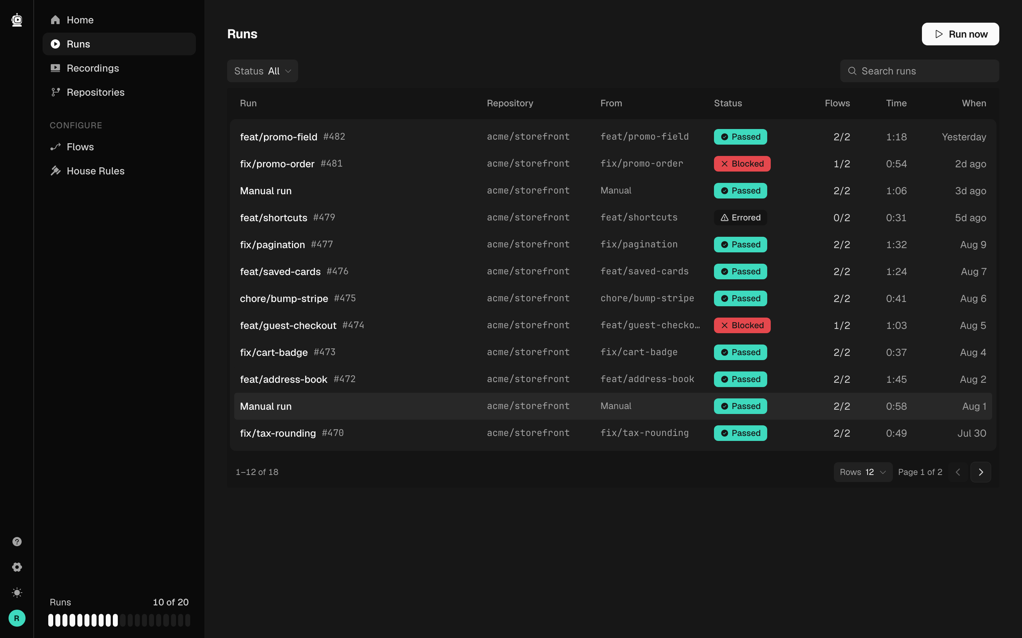
Task: Click Passed badge on feat/promo-field row
Action: [740, 137]
